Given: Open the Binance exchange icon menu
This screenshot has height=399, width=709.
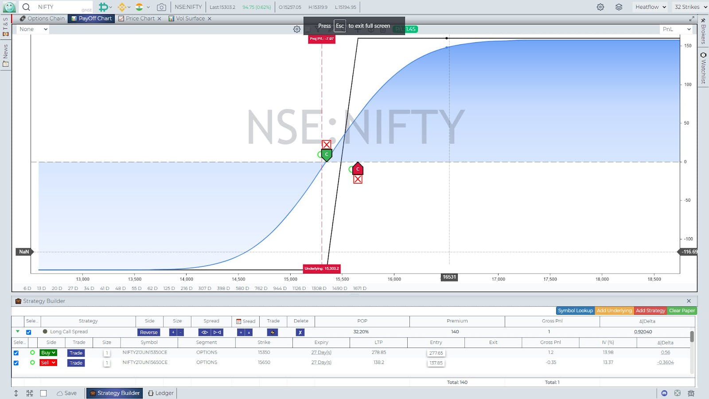Looking at the screenshot, I should (124, 7).
